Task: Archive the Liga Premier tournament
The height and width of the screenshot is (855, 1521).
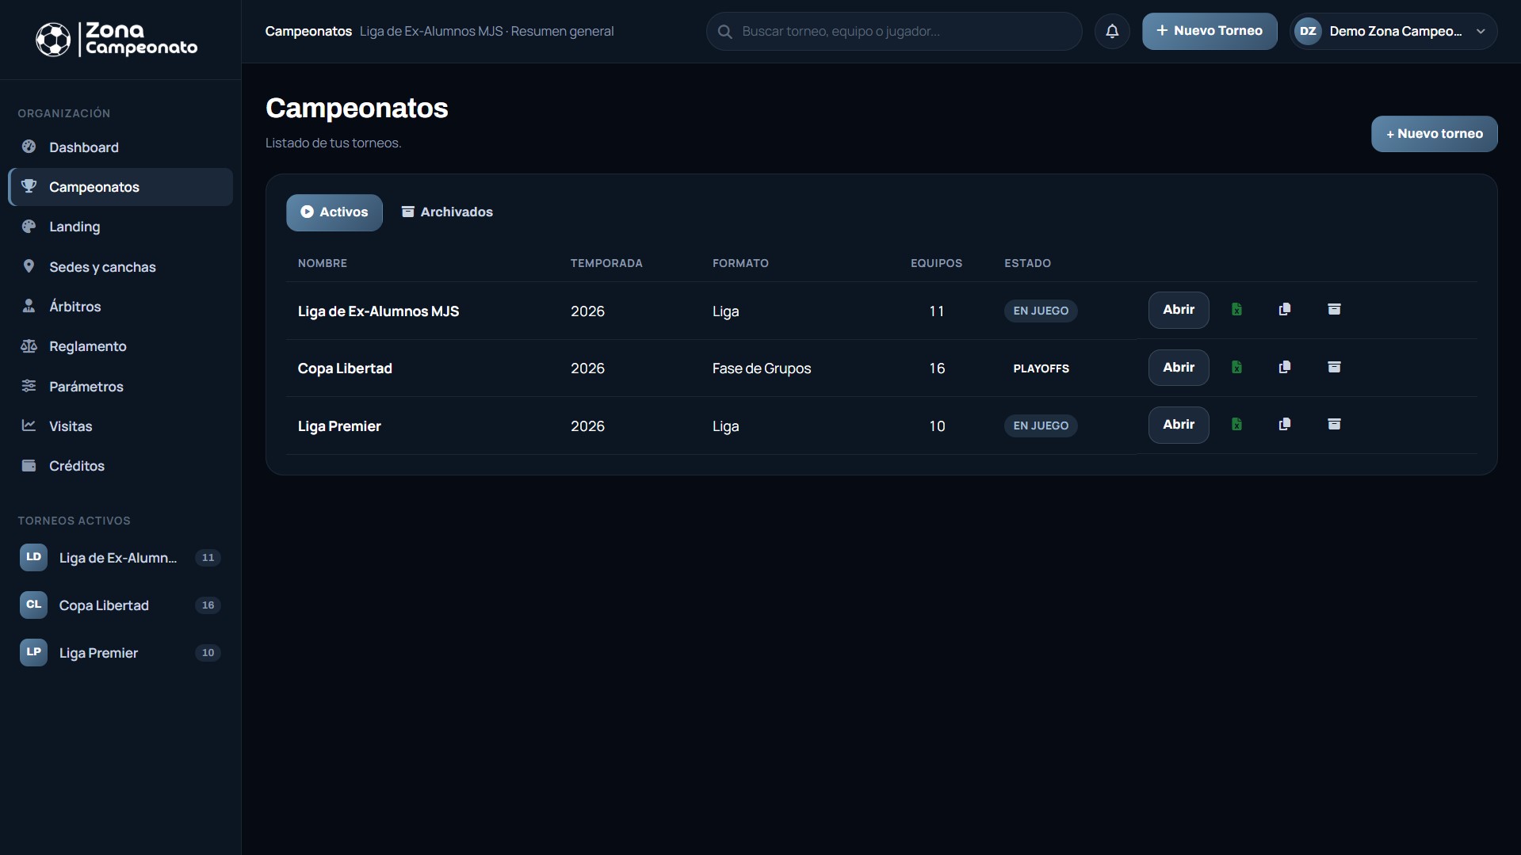Action: (1334, 425)
